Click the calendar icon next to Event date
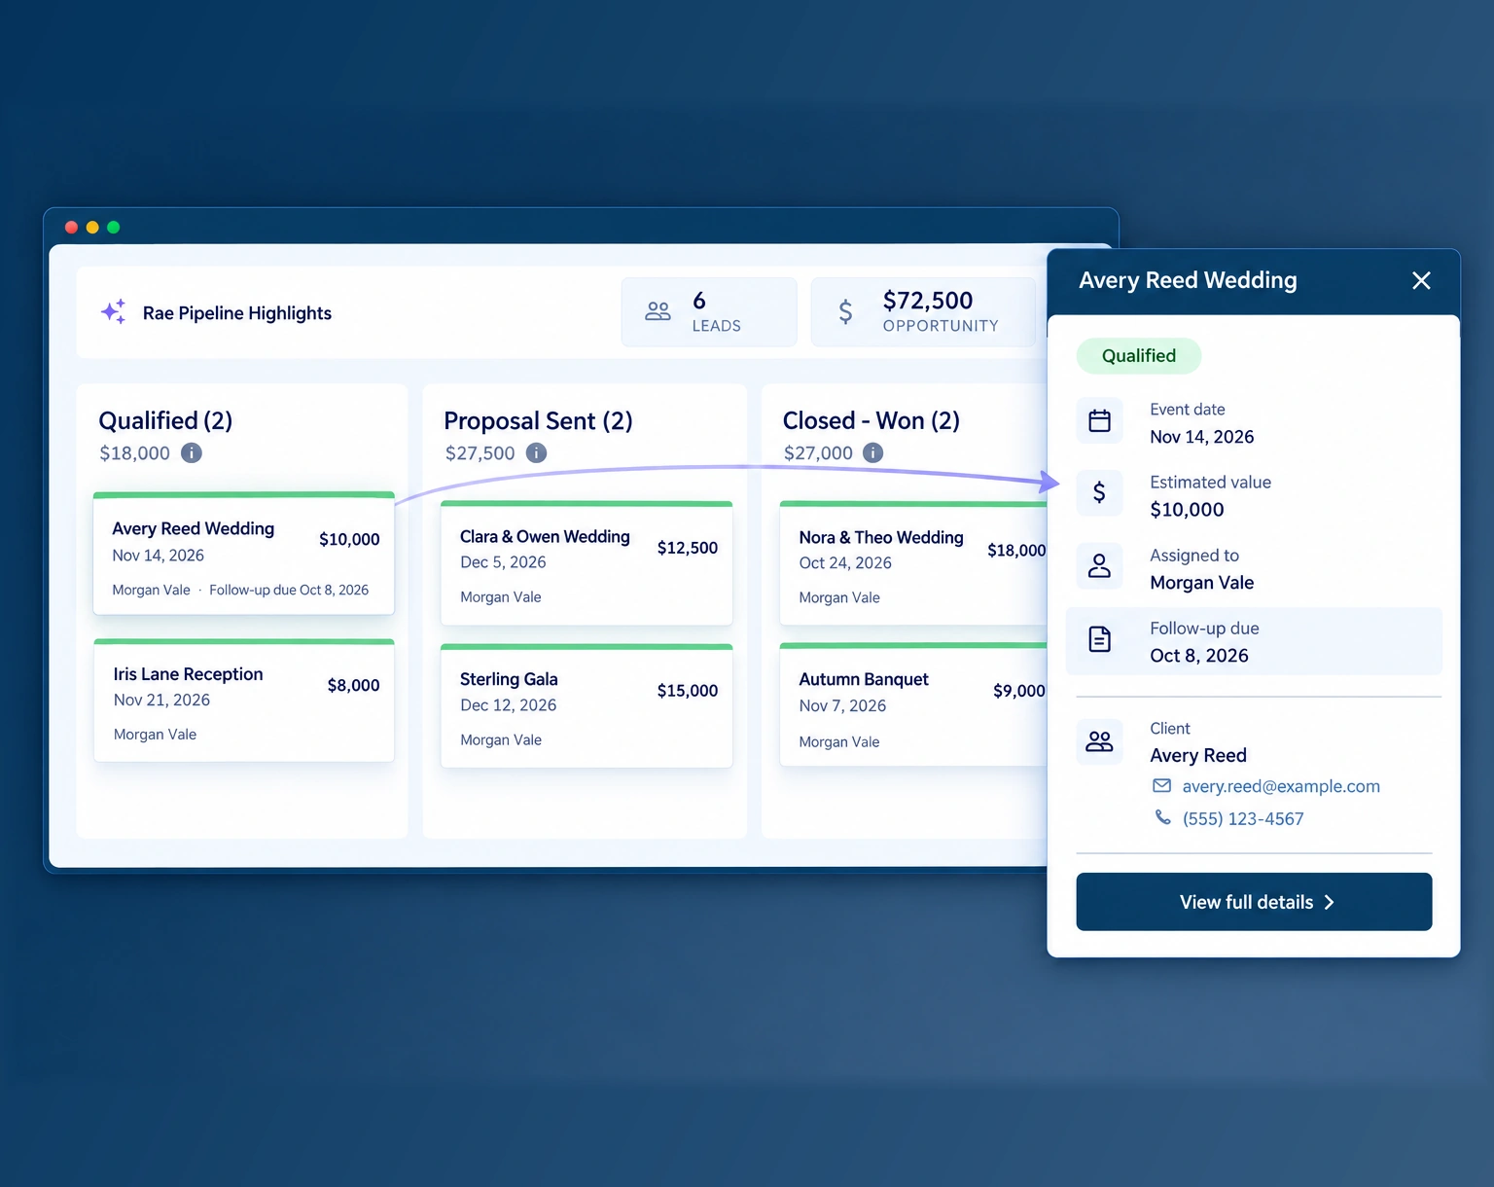The height and width of the screenshot is (1187, 1494). click(x=1099, y=420)
